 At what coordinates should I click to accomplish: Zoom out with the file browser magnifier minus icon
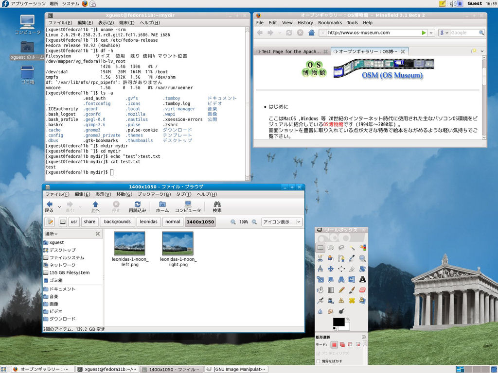233,222
